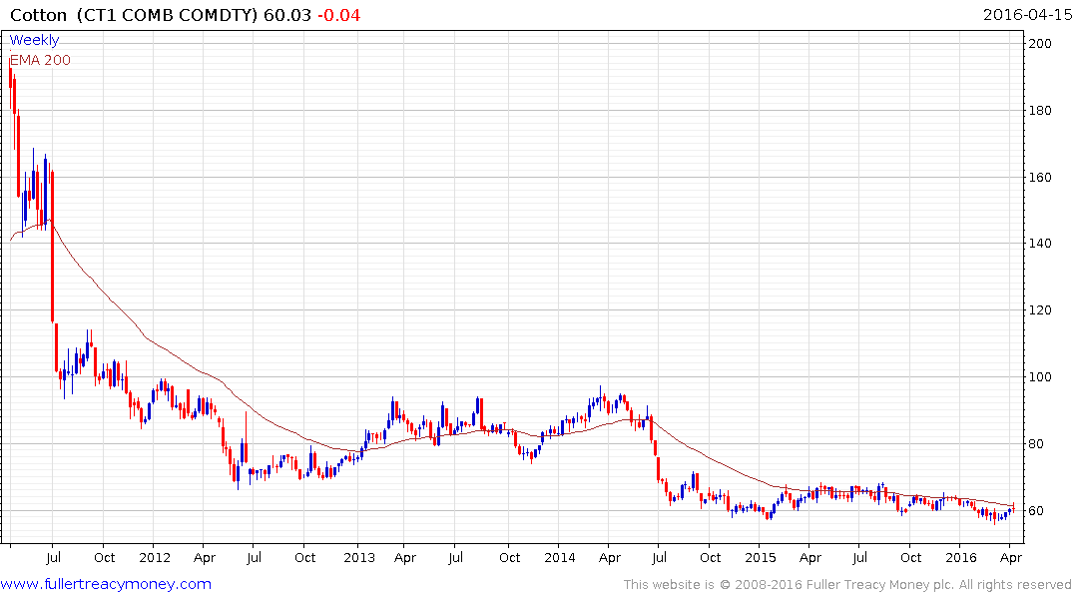This screenshot has height=599, width=1073.
Task: Click the EMA 200 legend label
Action: [x=40, y=60]
